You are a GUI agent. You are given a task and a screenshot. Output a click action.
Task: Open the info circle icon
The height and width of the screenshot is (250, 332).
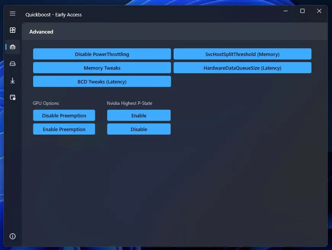coord(13,236)
